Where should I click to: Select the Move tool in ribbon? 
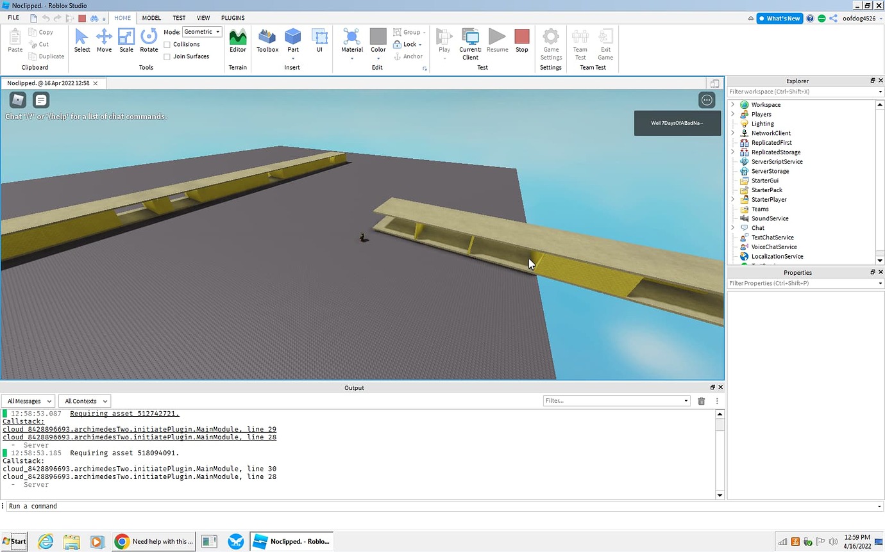click(104, 40)
